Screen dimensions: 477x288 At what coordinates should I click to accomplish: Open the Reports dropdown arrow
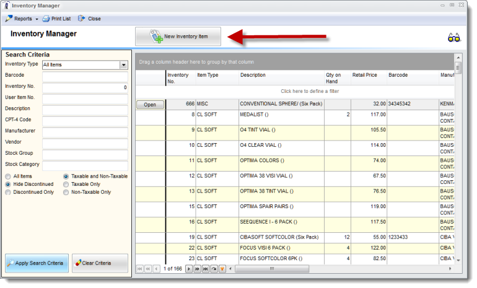37,19
